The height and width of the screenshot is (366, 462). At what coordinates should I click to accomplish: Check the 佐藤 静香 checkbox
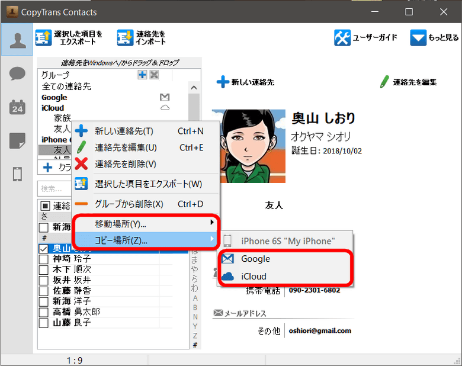[x=44, y=291]
